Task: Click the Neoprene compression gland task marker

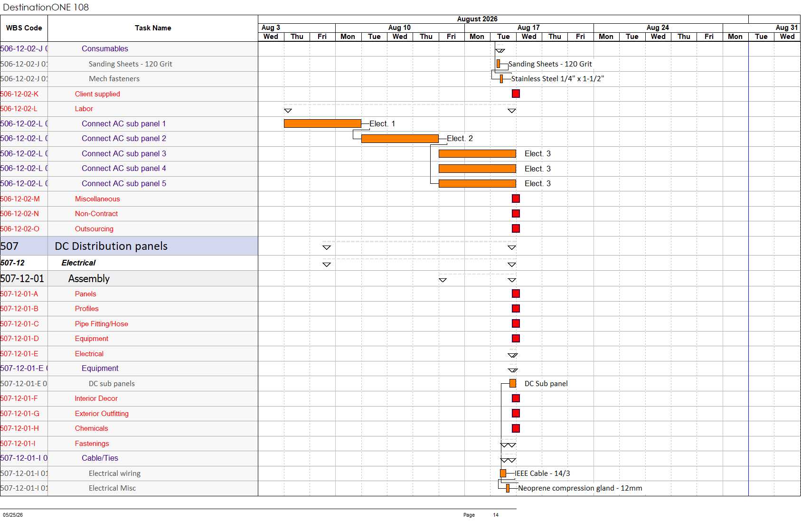Action: click(x=508, y=488)
